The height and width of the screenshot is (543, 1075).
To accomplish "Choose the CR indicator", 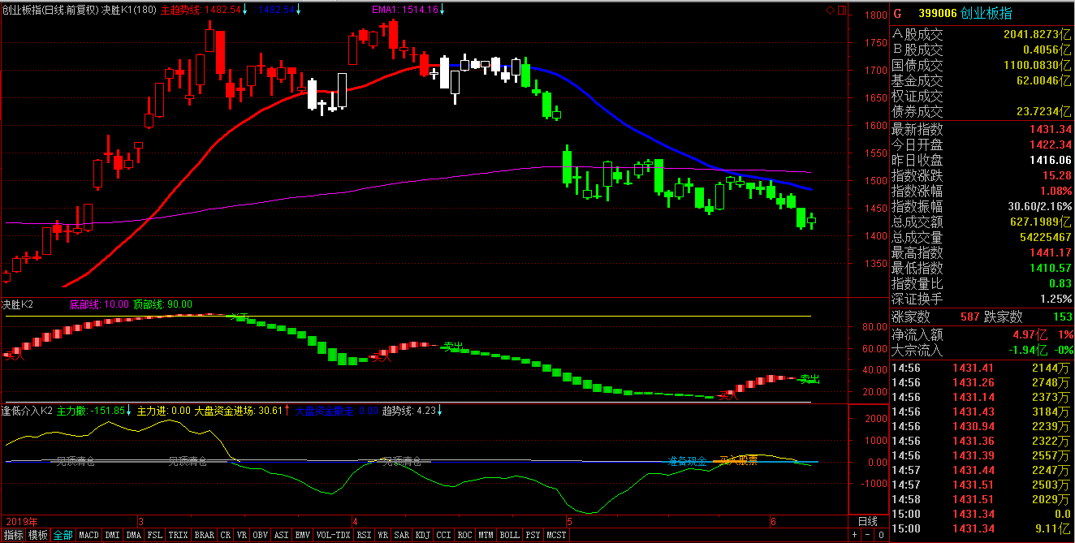I will [x=226, y=536].
